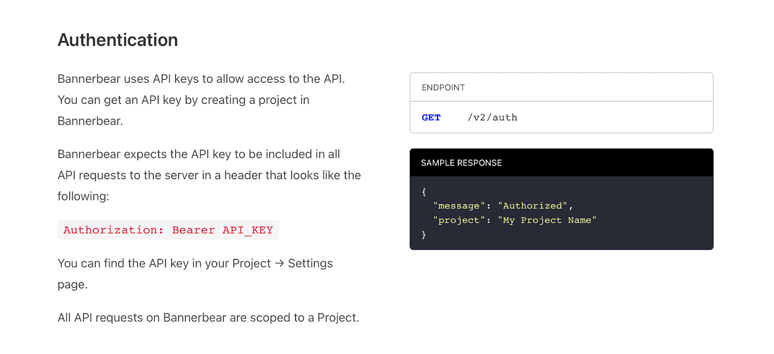The height and width of the screenshot is (354, 774).
Task: Click the GET method label
Action: pos(431,117)
